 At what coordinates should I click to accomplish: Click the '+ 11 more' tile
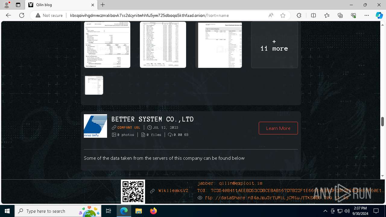274,45
